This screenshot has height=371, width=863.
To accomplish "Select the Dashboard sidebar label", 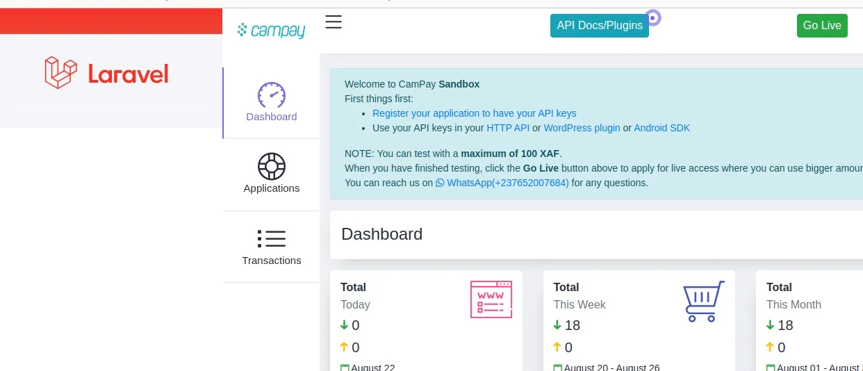I will coord(272,117).
